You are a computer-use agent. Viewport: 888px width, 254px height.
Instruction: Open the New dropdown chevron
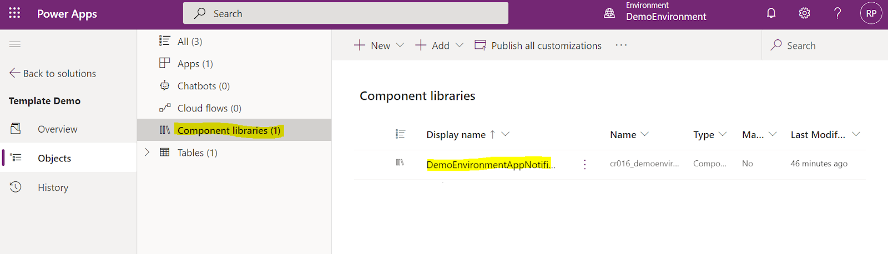[400, 45]
